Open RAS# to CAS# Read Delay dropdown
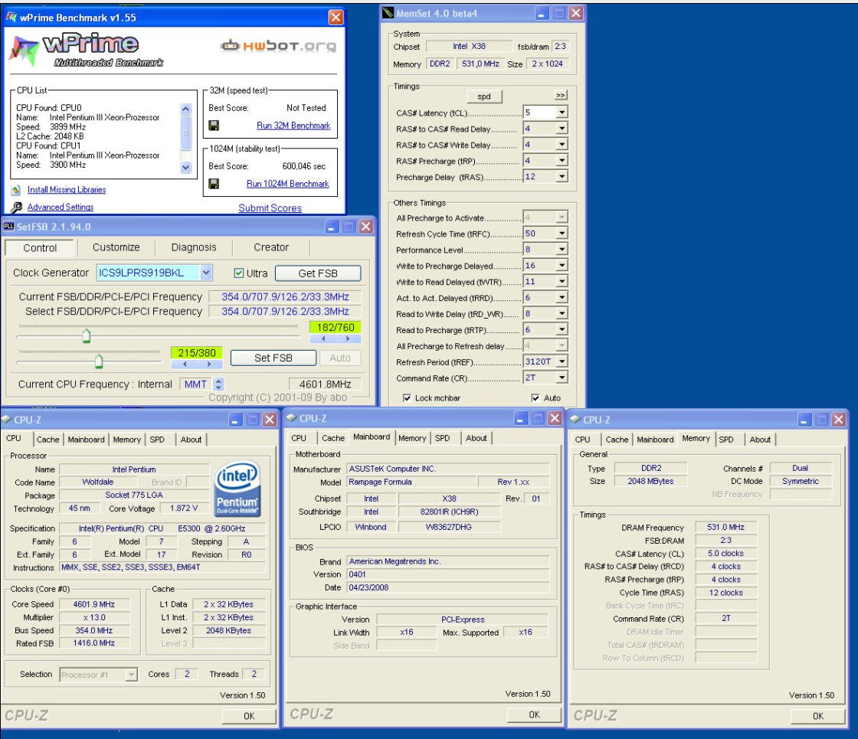Screen dimensions: 858x739 tap(562, 129)
